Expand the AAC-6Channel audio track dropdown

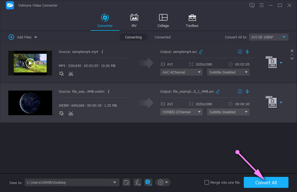tap(182, 72)
